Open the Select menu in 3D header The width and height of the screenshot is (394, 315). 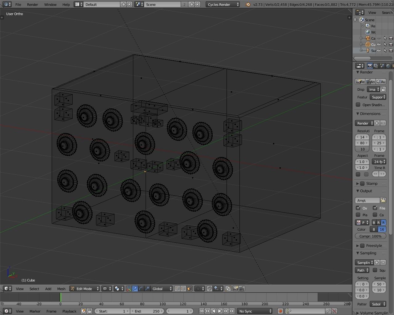click(34, 289)
